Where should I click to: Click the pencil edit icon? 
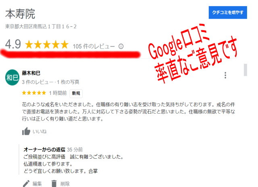26,183
